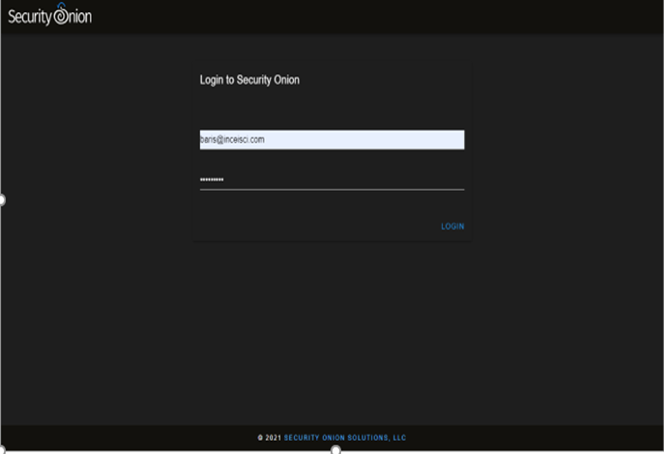Image resolution: width=664 pixels, height=454 pixels.
Task: Click the "Login to Security Onion" heading
Action: pyautogui.click(x=250, y=80)
